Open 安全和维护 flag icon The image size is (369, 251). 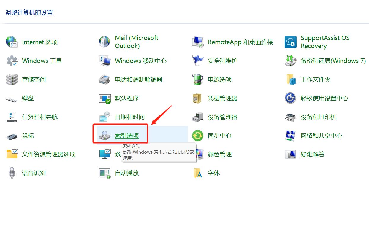(197, 61)
